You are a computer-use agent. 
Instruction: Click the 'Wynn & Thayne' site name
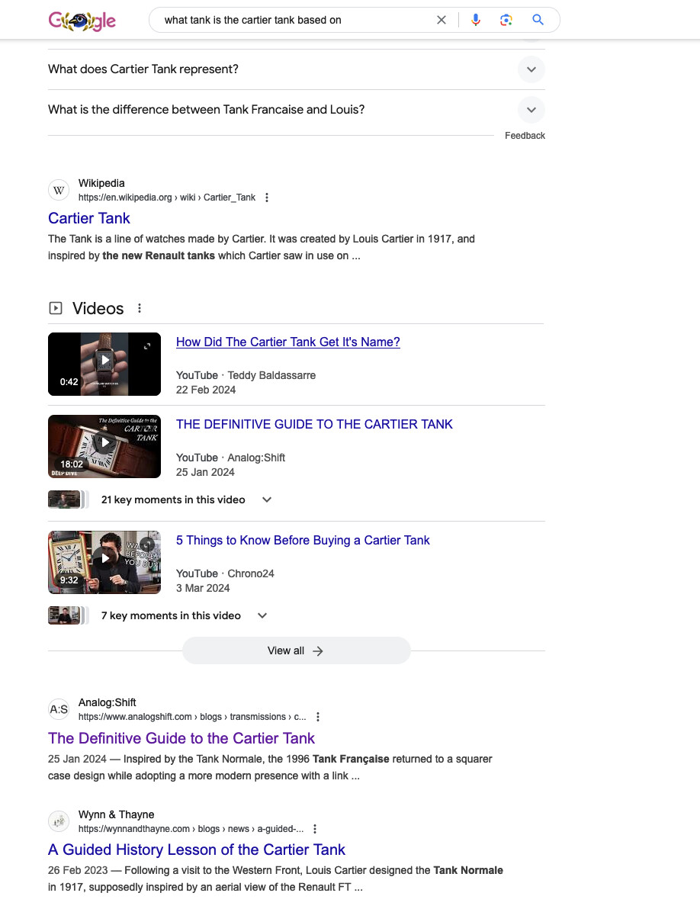(x=117, y=814)
